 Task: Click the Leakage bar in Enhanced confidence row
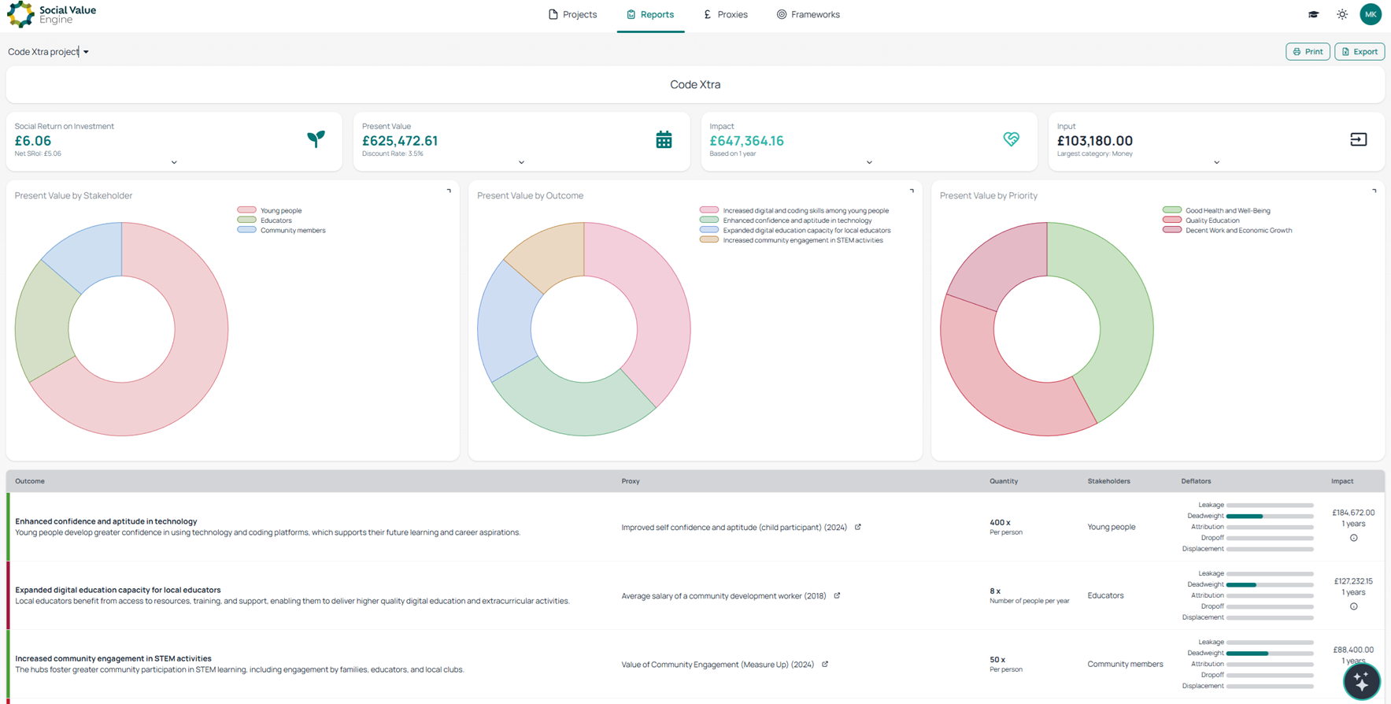click(1270, 505)
